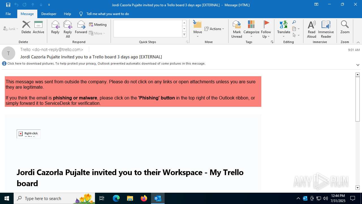
Task: Go to the next item with down arrow
Action: click(41, 5)
